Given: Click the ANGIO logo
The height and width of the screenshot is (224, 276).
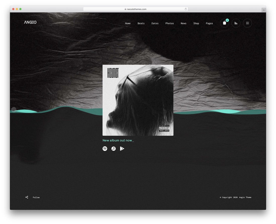Looking at the screenshot, I should click(30, 22).
